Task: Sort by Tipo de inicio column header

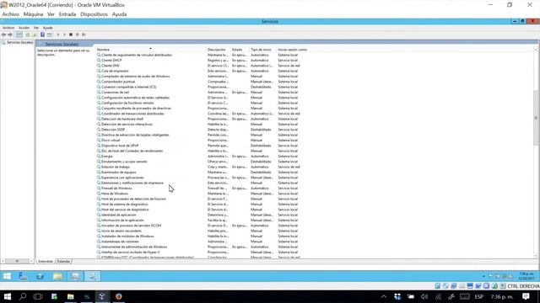Action: 262,50
